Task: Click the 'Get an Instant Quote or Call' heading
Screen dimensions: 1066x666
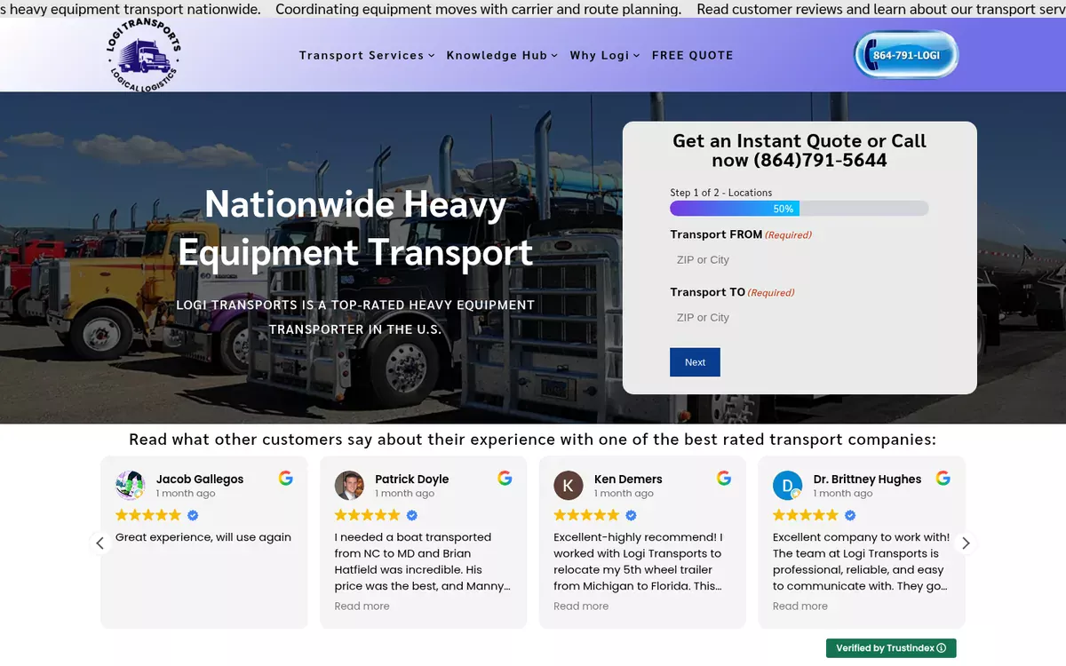Action: pos(799,150)
